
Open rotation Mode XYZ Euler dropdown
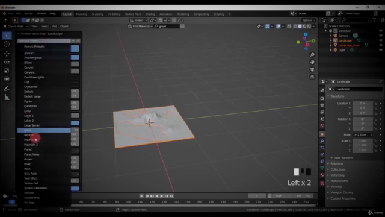(x=363, y=135)
